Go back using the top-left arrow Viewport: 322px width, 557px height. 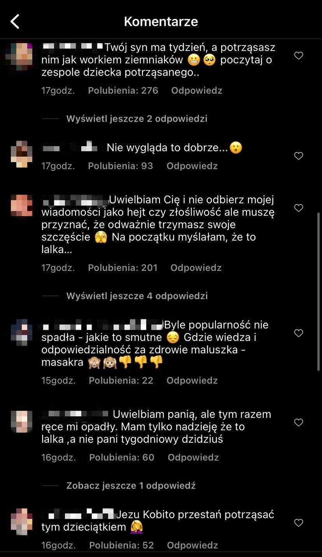[15, 22]
